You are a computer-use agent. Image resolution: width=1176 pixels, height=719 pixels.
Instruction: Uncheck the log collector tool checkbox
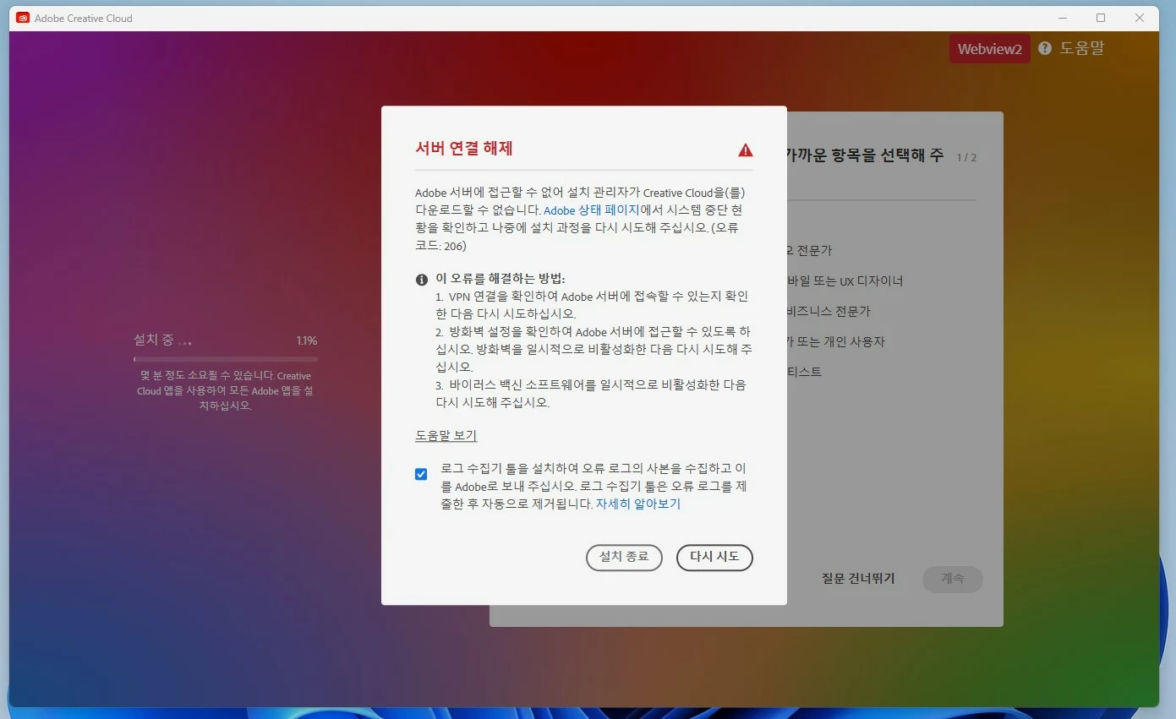tap(421, 474)
